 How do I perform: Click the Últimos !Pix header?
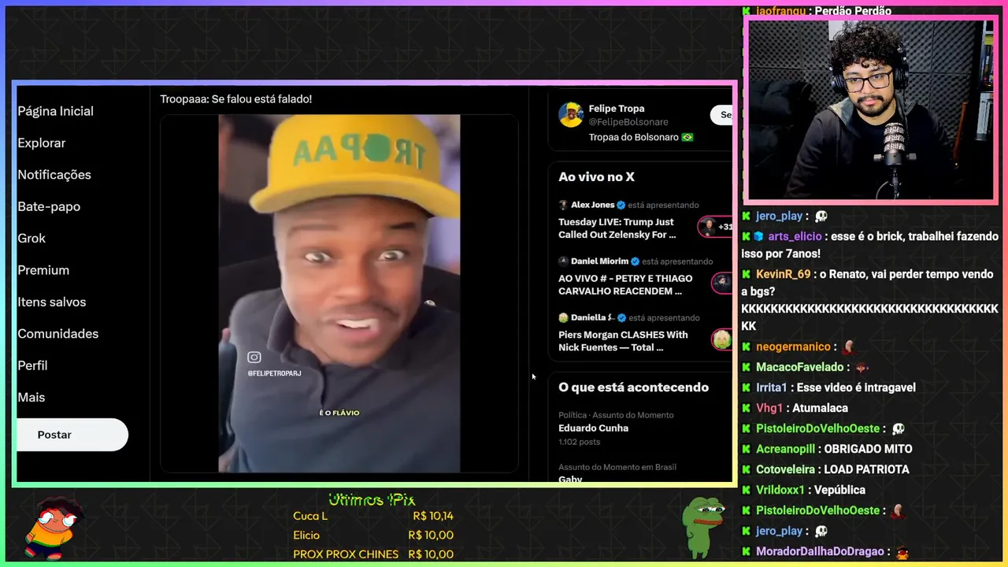tap(372, 499)
